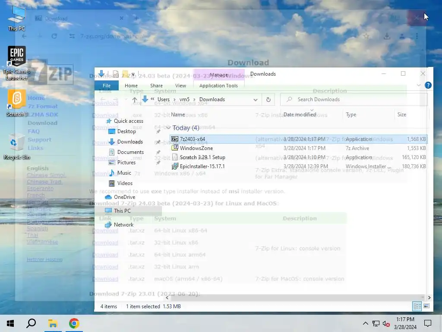Click the Search Downloads field
The width and height of the screenshot is (442, 332).
click(354, 99)
